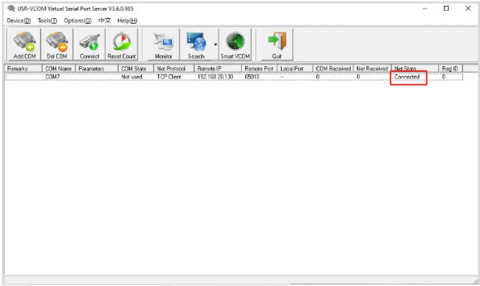This screenshot has width=480, height=286.
Task: Click the Remote Port column header
Action: point(259,68)
